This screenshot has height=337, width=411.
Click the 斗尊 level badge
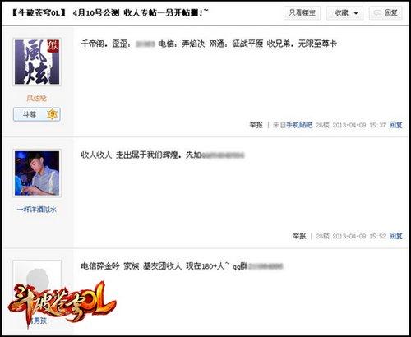pyautogui.click(x=37, y=114)
